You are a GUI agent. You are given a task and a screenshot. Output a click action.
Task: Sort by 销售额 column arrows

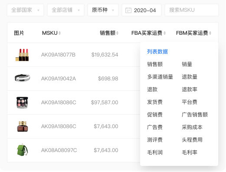[117, 33]
